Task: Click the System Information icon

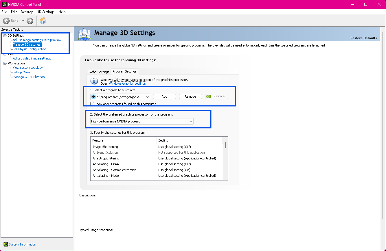Action: (5, 244)
